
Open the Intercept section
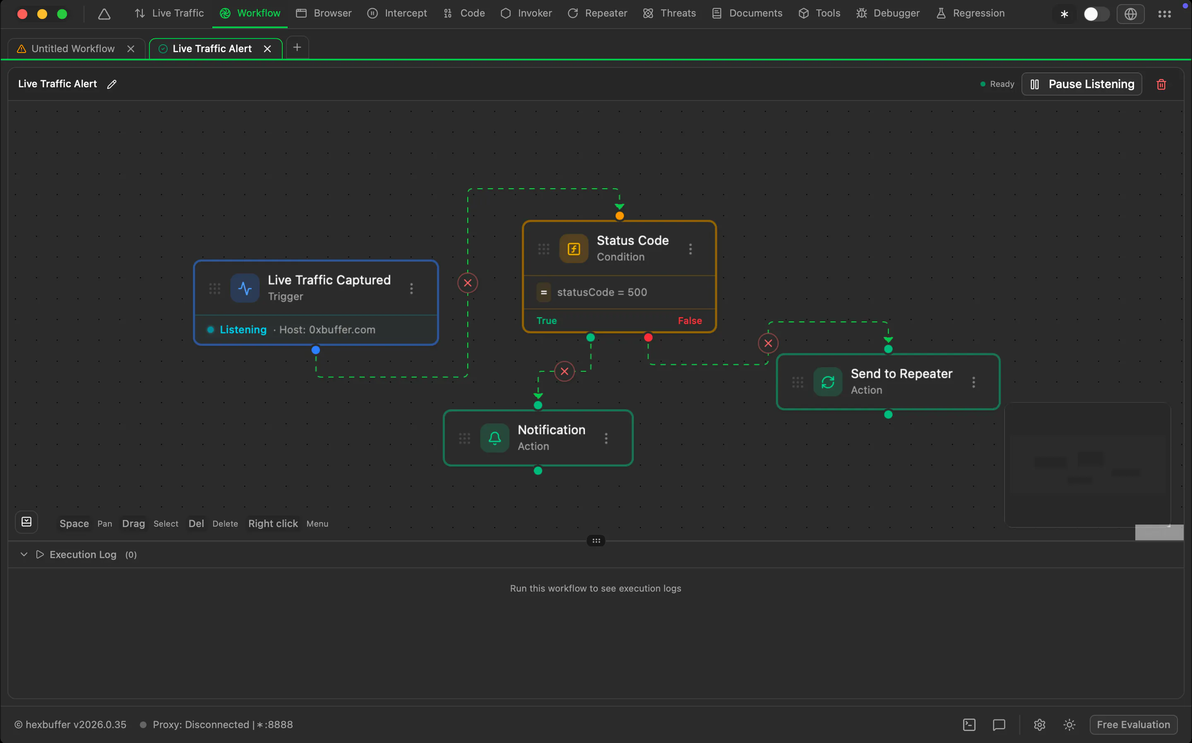397,13
